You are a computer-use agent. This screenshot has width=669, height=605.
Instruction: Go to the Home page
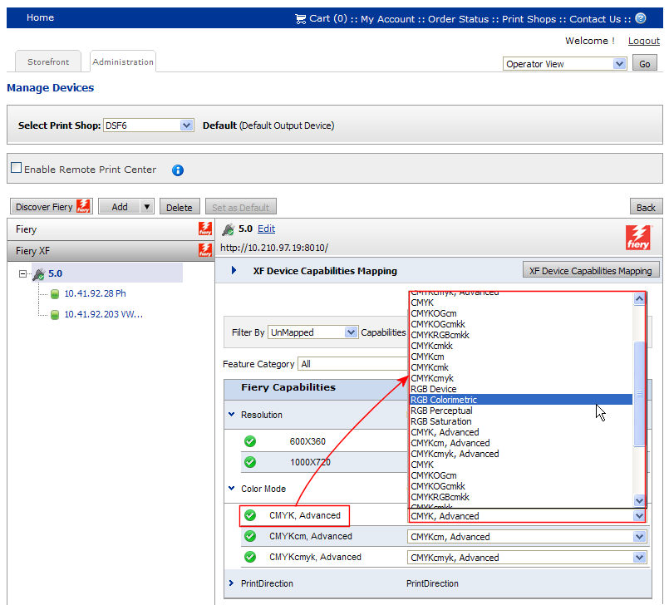[x=40, y=17]
